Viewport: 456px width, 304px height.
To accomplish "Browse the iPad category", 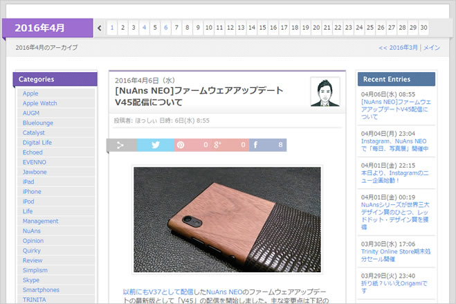I will point(28,182).
